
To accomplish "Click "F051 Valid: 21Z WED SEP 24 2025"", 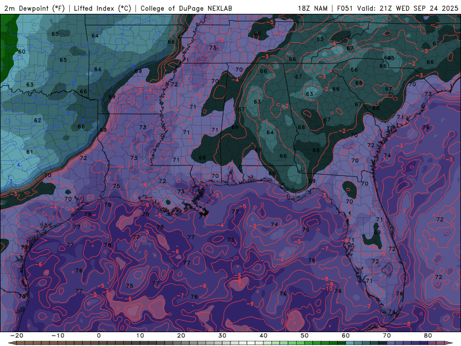I will coord(397,8).
